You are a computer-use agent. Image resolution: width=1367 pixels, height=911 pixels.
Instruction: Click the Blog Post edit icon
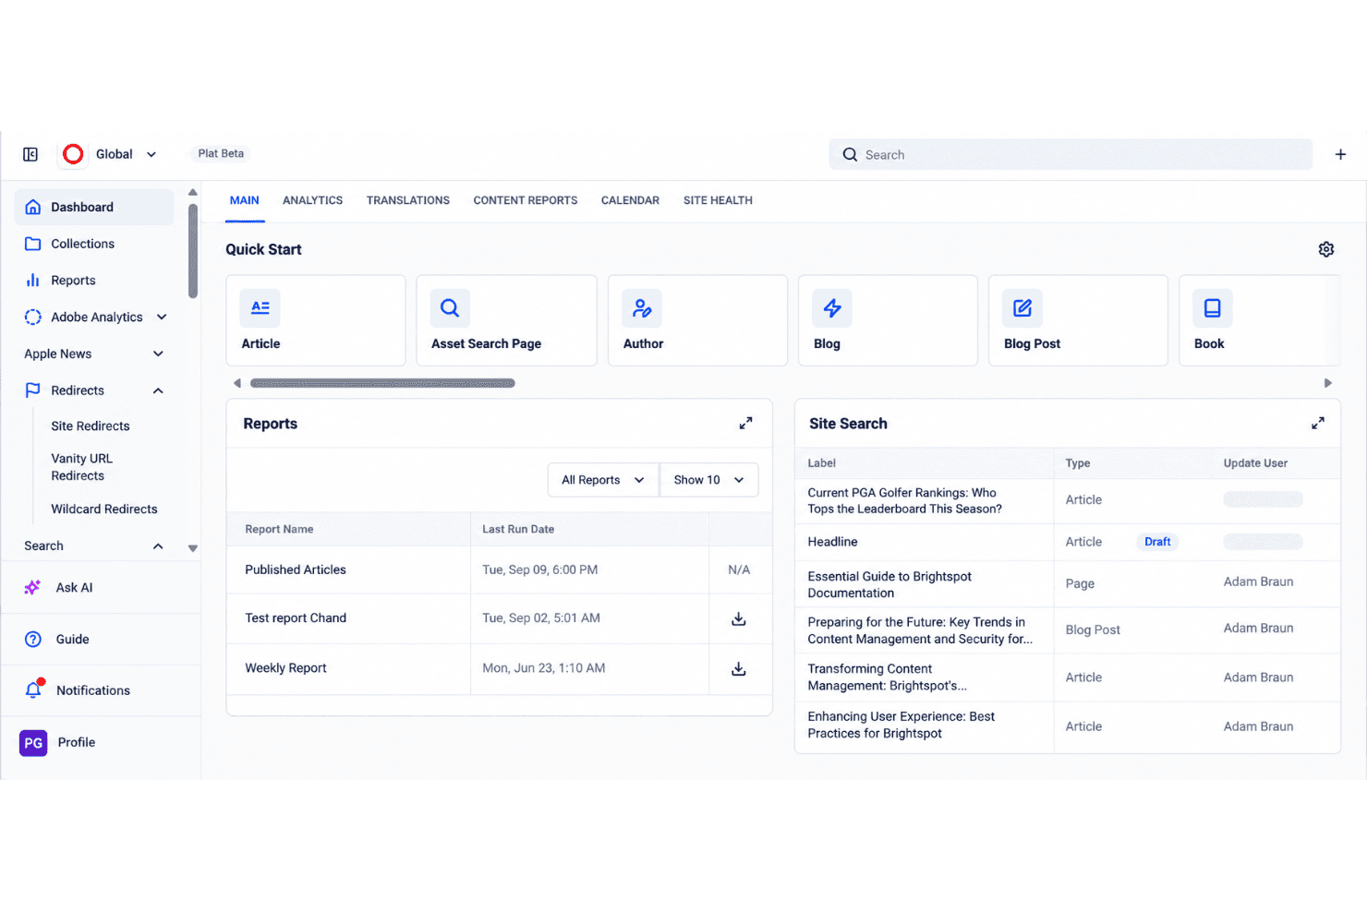(1022, 308)
